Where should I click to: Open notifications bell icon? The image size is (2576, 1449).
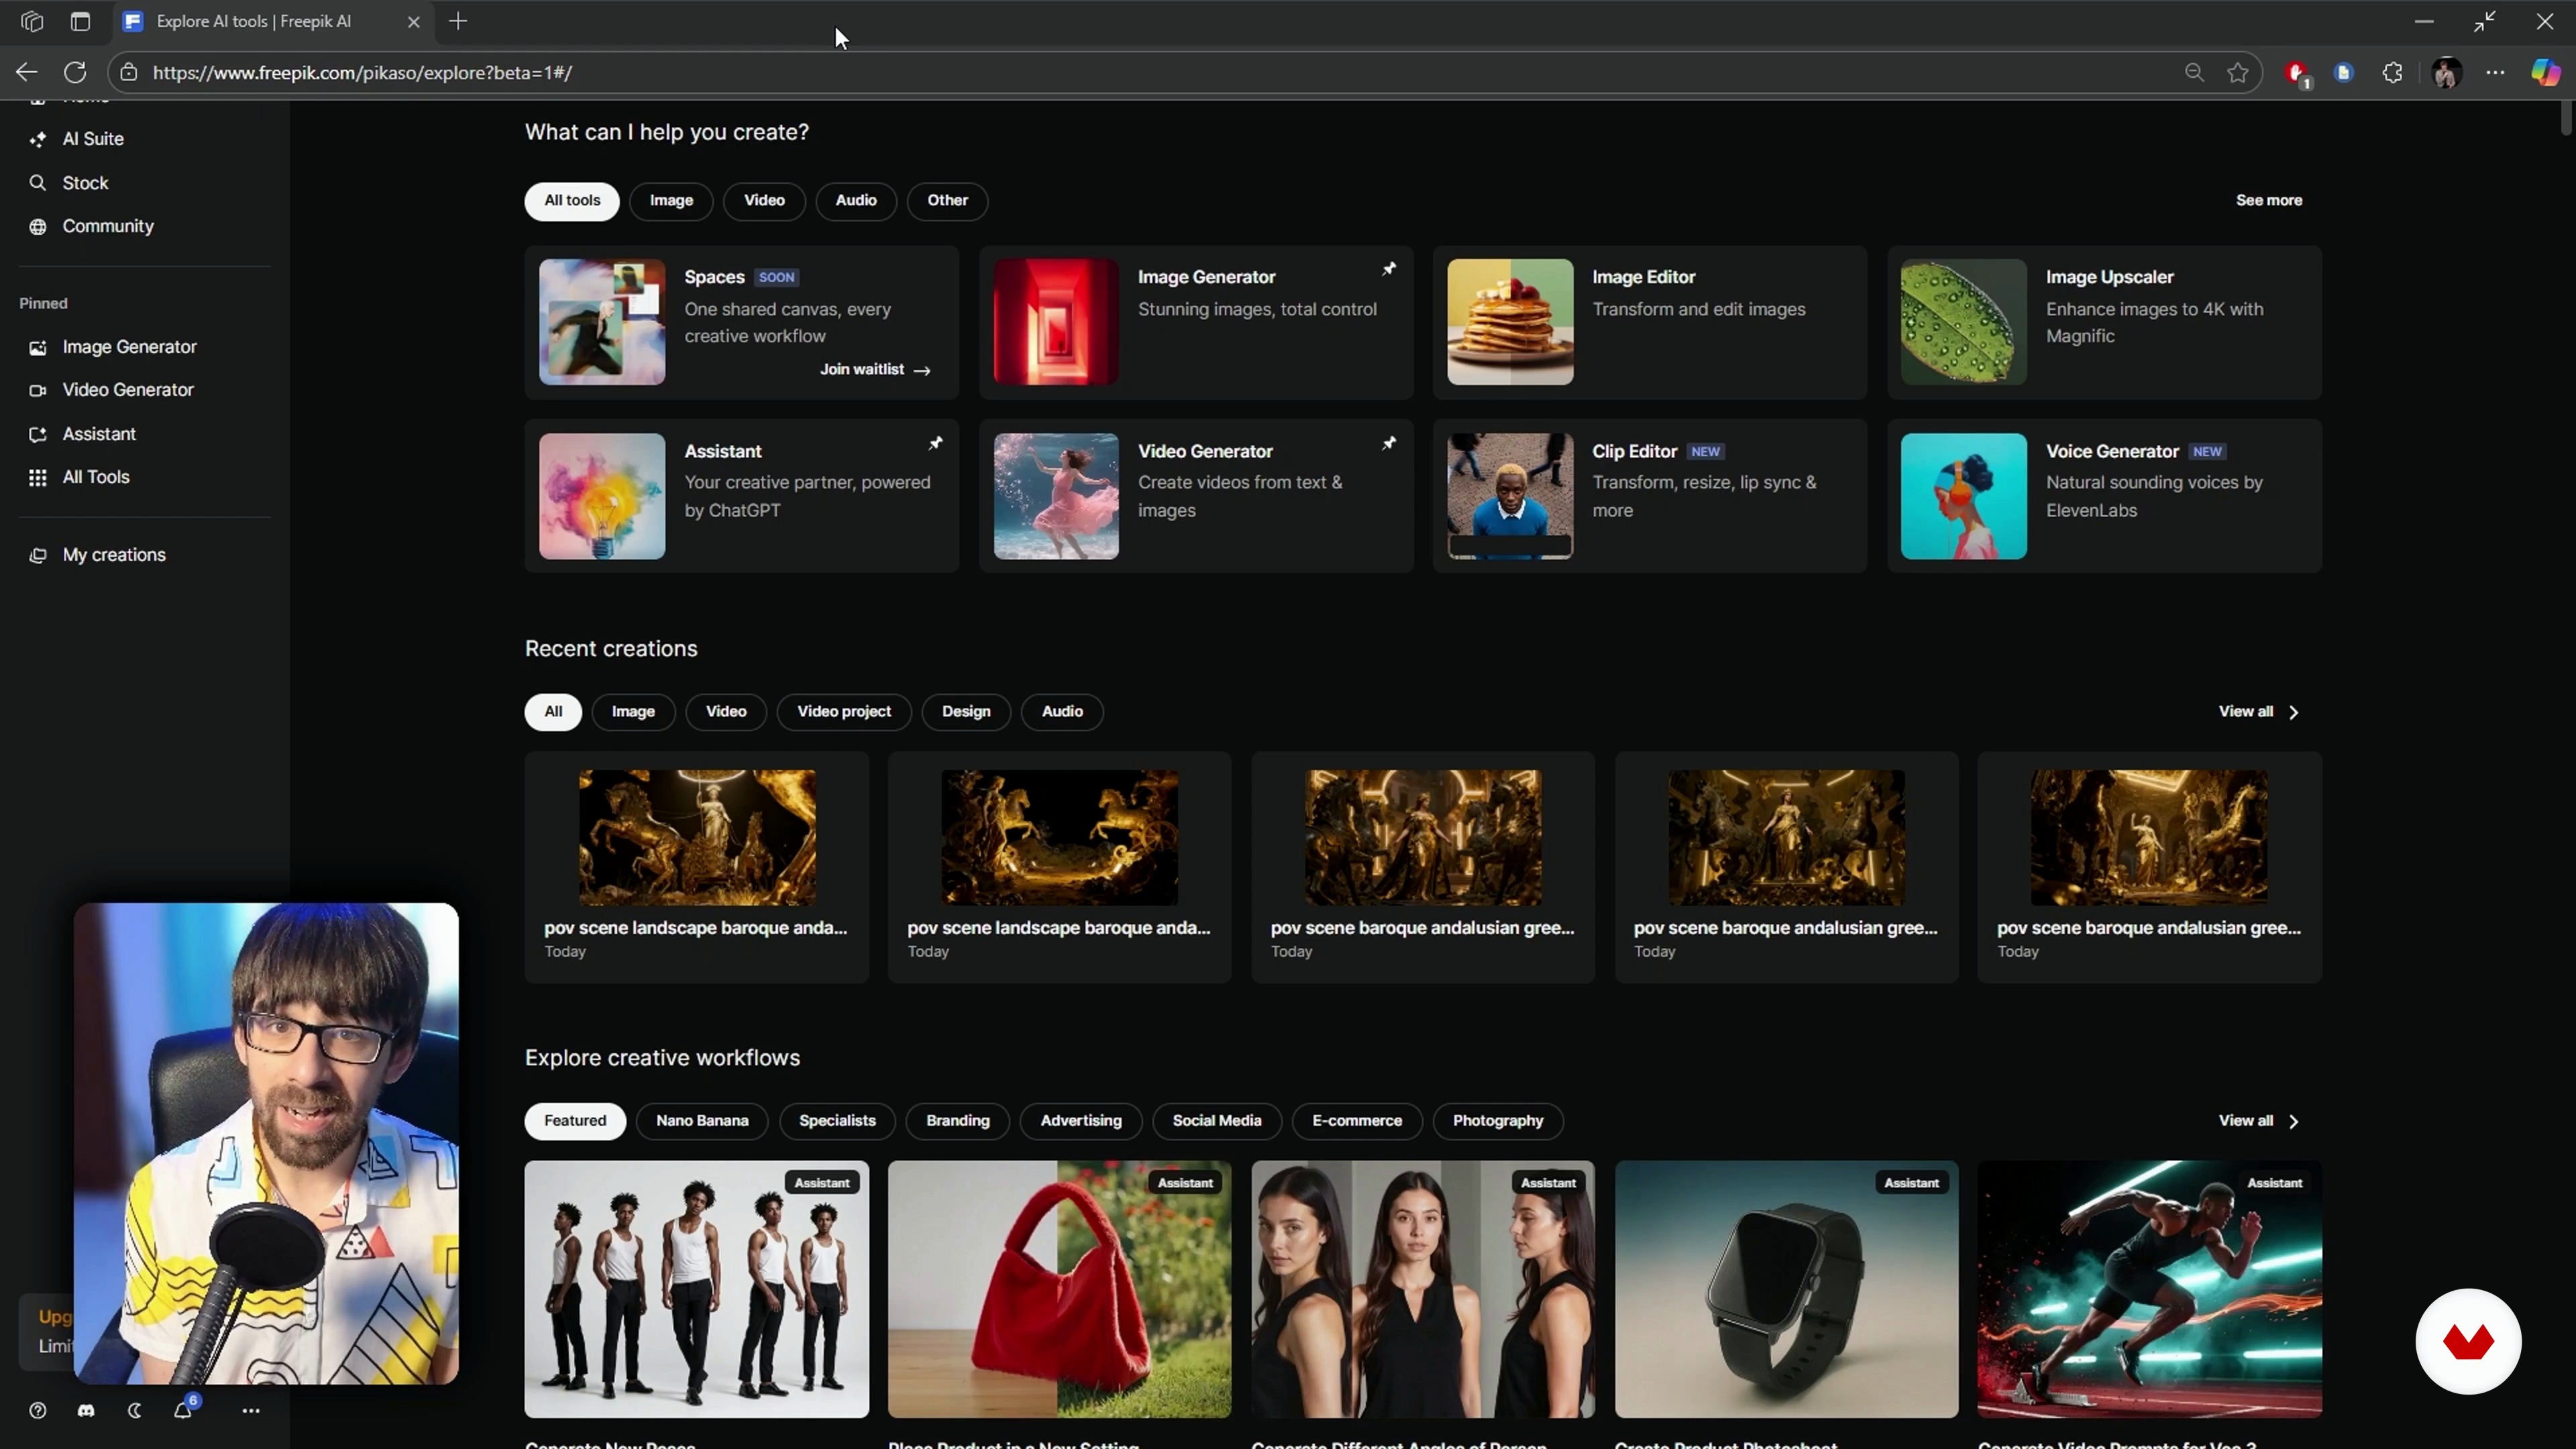click(x=182, y=1410)
